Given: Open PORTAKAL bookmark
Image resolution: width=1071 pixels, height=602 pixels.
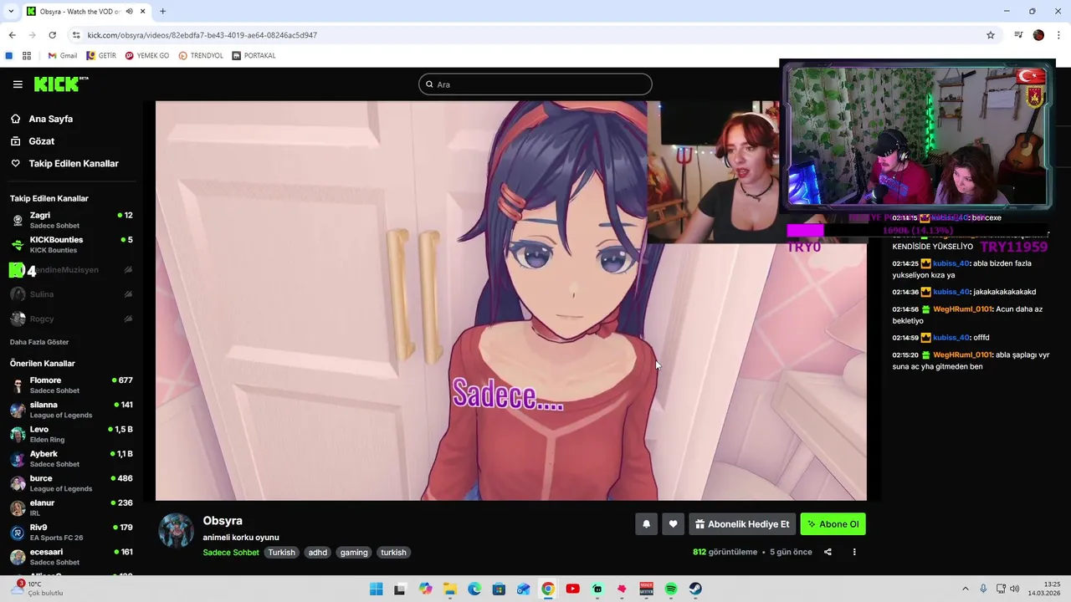Looking at the screenshot, I should pos(254,56).
